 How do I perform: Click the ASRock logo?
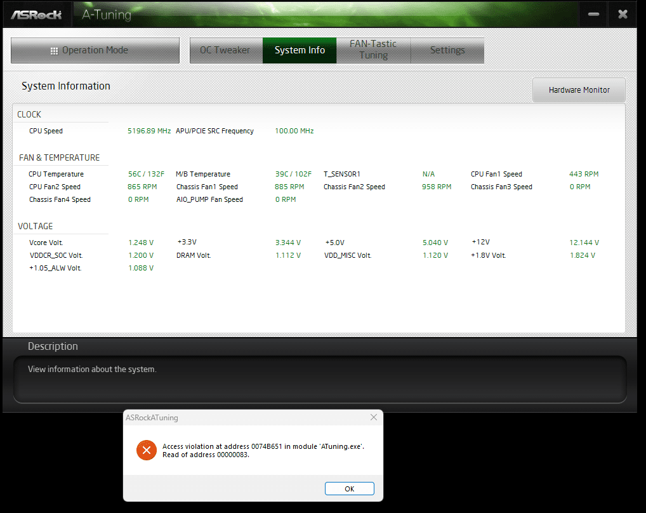tap(36, 15)
